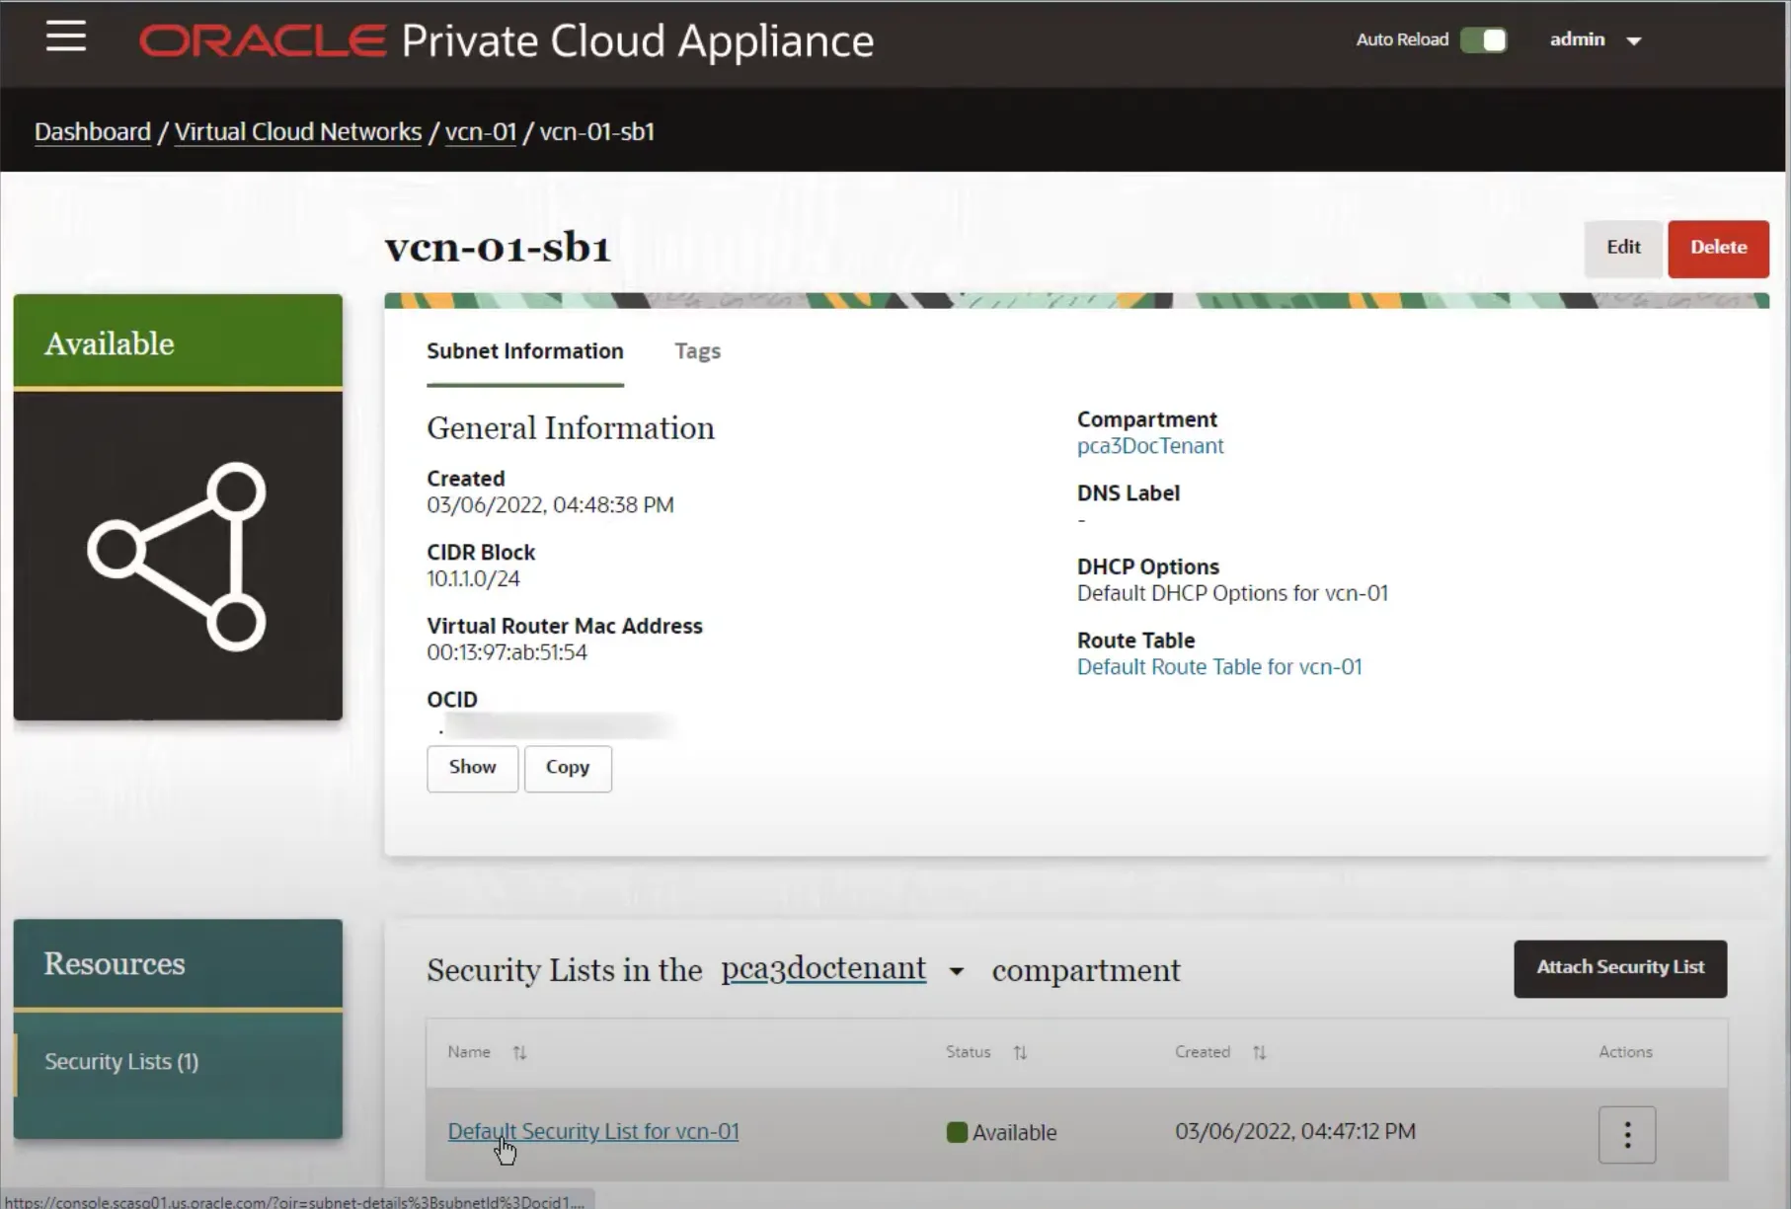Open the pca3DocTenant compartment link
Screen dimensions: 1791x1209
(x=1149, y=446)
